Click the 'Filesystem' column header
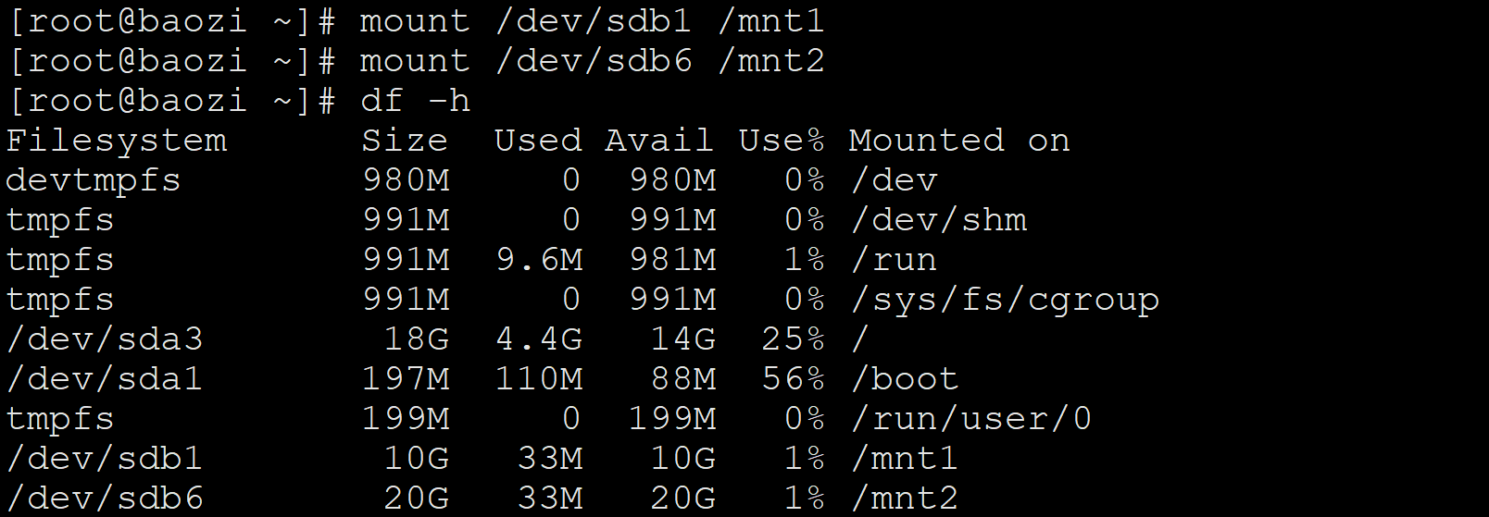The height and width of the screenshot is (517, 1489). point(117,142)
